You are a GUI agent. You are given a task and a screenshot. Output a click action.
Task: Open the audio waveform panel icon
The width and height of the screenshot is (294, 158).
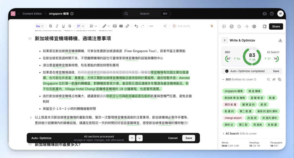(247, 26)
